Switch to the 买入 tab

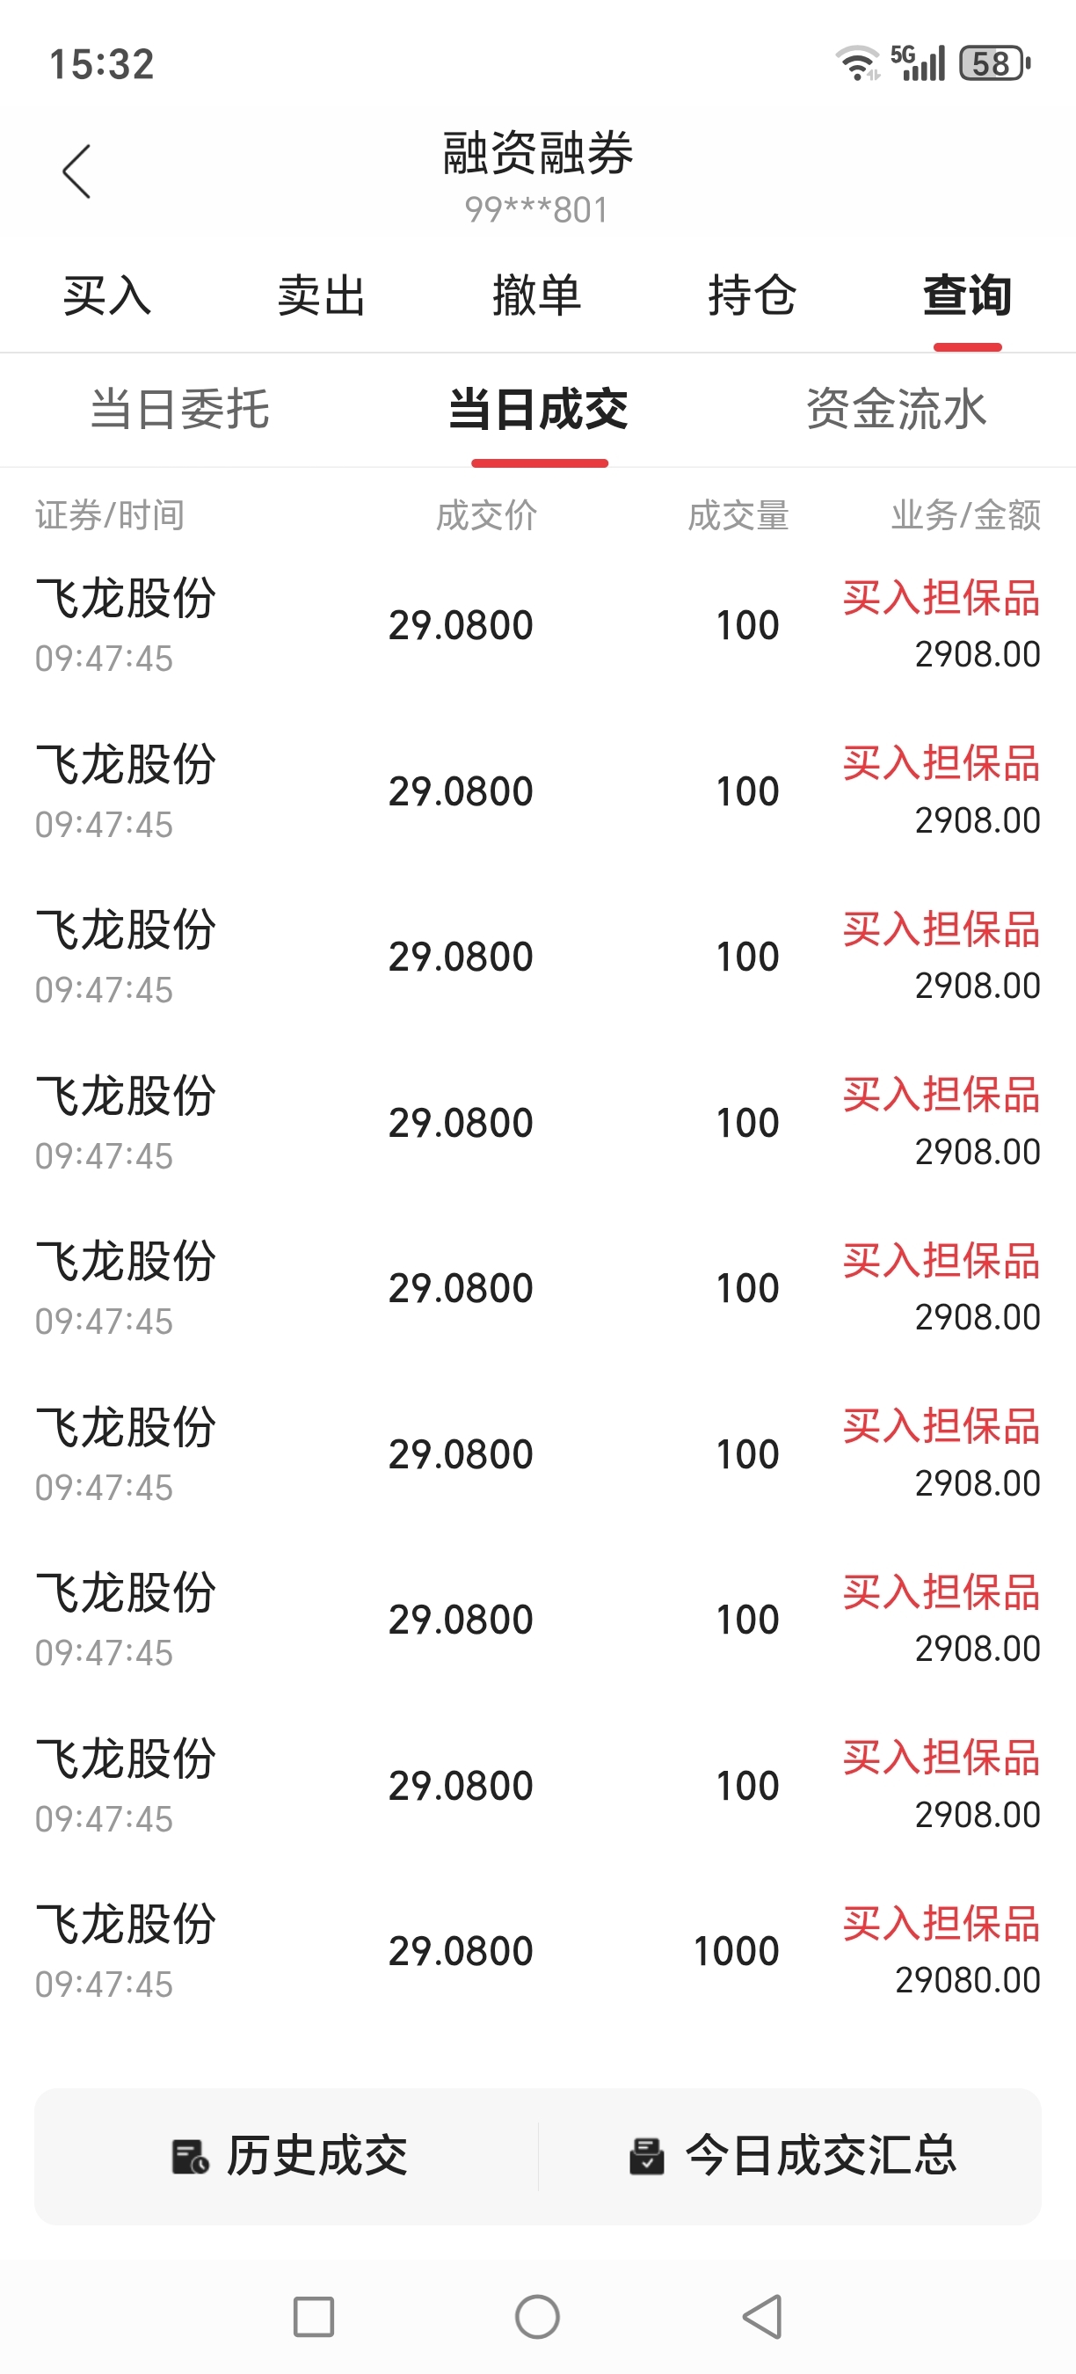(107, 295)
